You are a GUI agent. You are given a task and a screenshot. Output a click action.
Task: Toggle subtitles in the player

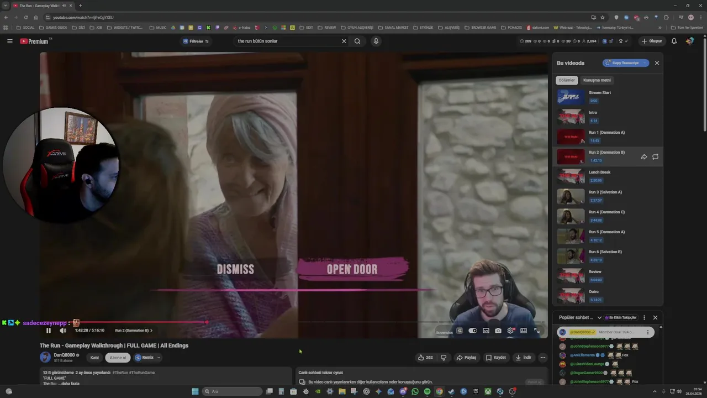486,331
